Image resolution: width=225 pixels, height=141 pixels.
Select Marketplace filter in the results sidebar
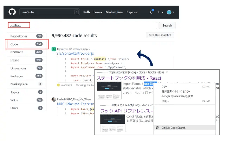[x=27, y=84]
